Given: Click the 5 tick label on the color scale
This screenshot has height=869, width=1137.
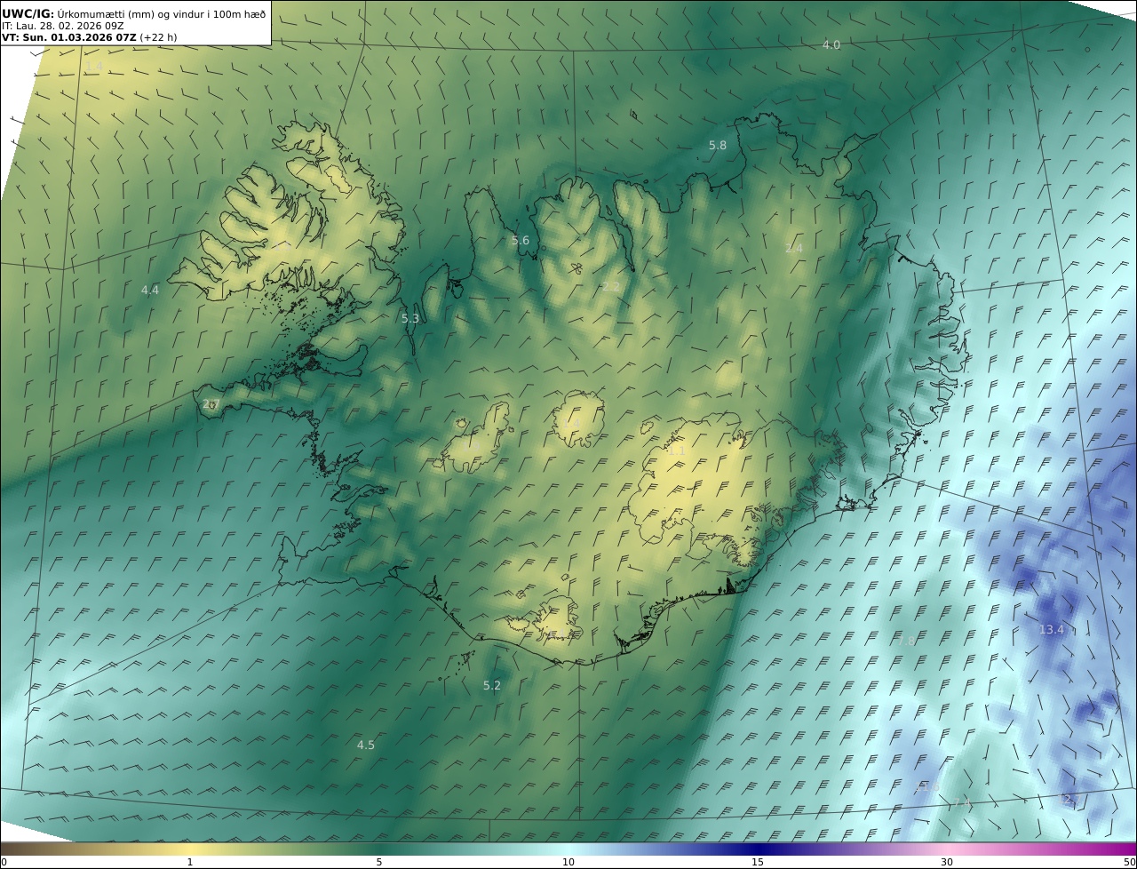Looking at the screenshot, I should (x=379, y=862).
